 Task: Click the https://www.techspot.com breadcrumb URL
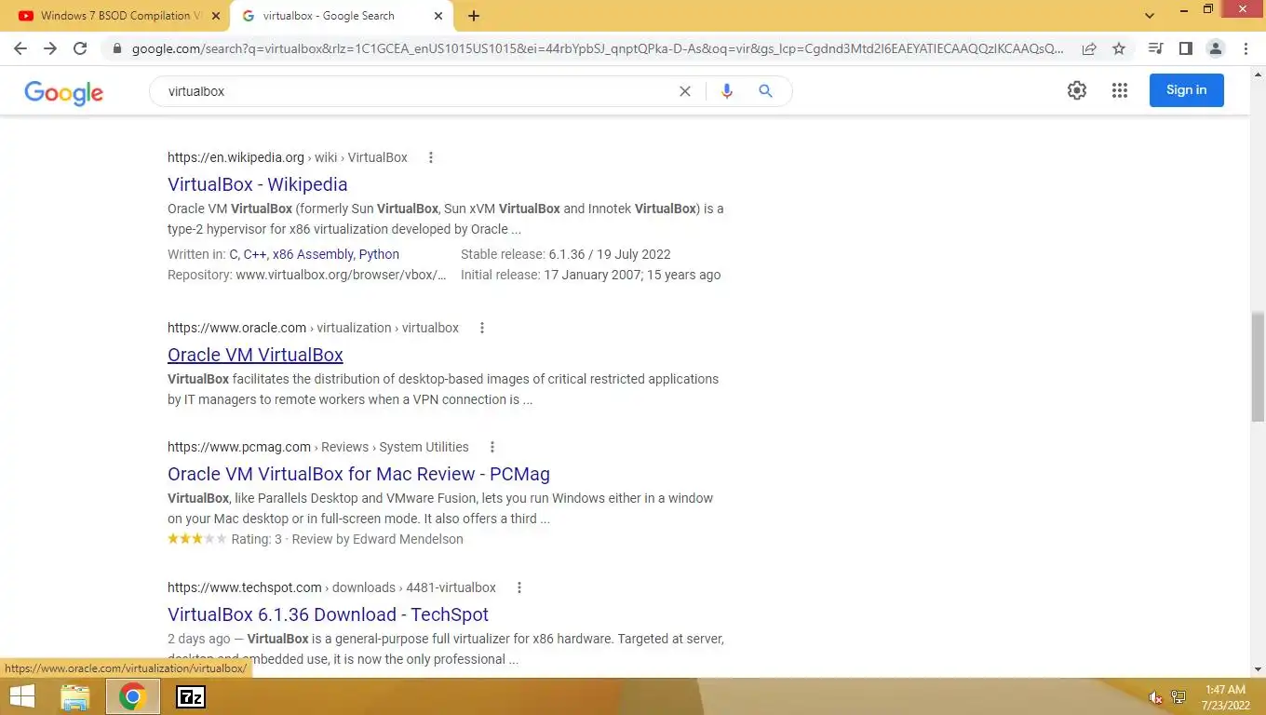244,587
